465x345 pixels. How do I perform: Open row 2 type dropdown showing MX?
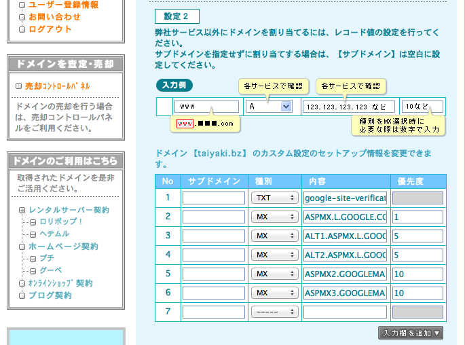coord(275,217)
